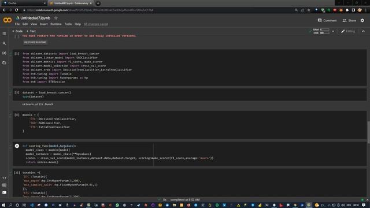This screenshot has height=208, width=370.
Task: Open the Files folder panel
Action: (4, 63)
